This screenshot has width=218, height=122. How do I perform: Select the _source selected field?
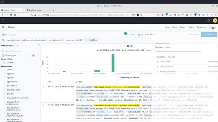pos(10,63)
